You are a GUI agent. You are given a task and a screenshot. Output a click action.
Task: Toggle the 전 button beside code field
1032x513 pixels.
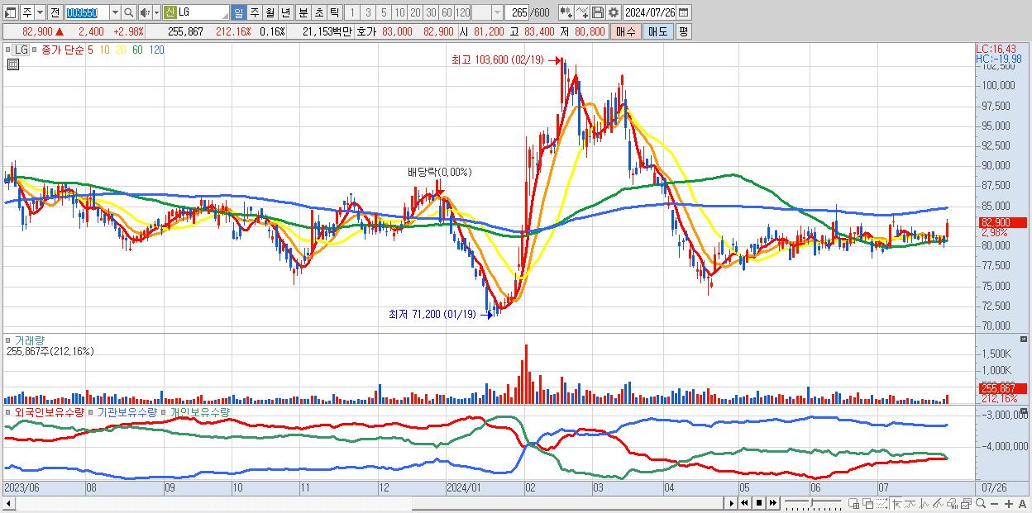[55, 12]
